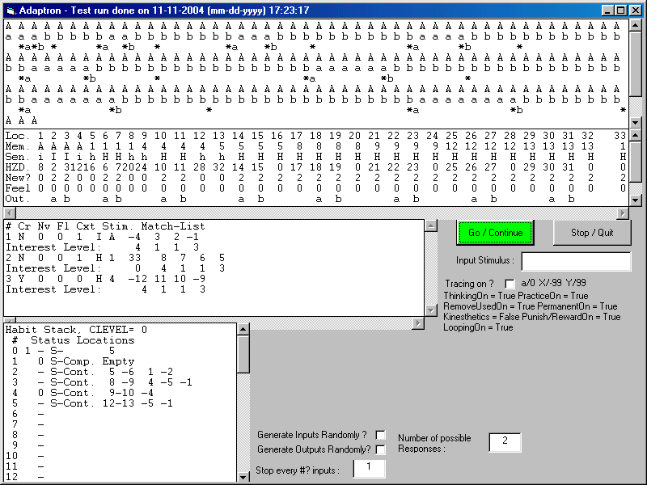Click the 'Input Stimulus :' label
The width and height of the screenshot is (647, 485).
pos(485,260)
